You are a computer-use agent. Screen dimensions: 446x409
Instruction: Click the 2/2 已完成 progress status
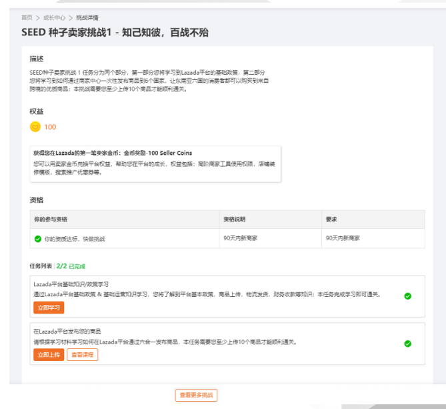[71, 265]
